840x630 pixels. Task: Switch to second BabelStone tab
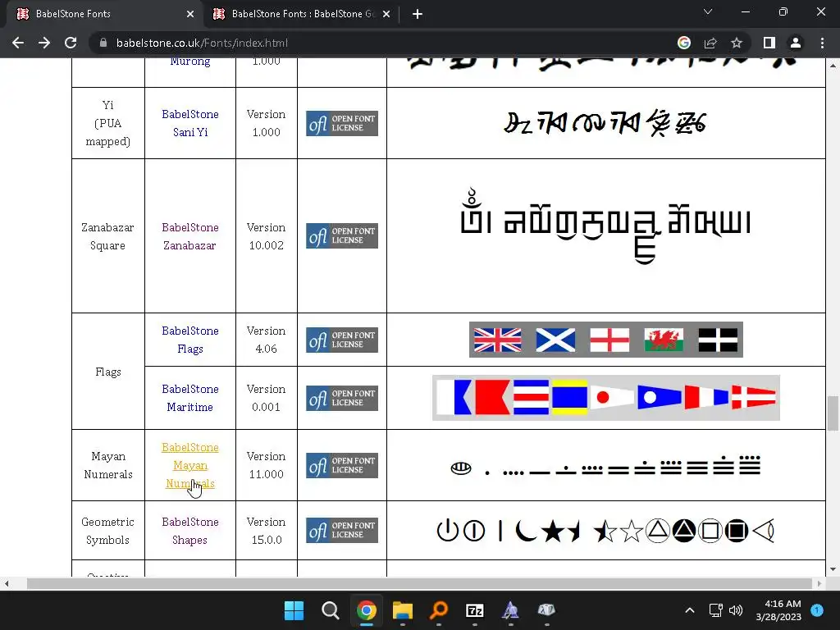pos(300,14)
